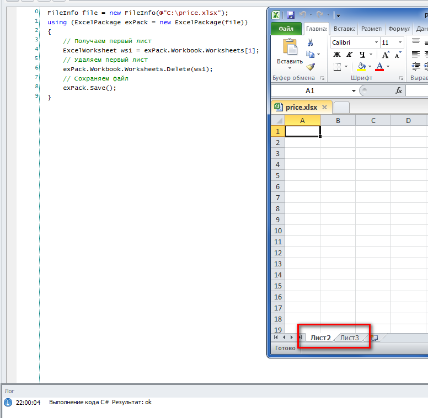Click the Save icon in quick access toolbar
Viewport: 428px width, 418px height.
coord(291,15)
